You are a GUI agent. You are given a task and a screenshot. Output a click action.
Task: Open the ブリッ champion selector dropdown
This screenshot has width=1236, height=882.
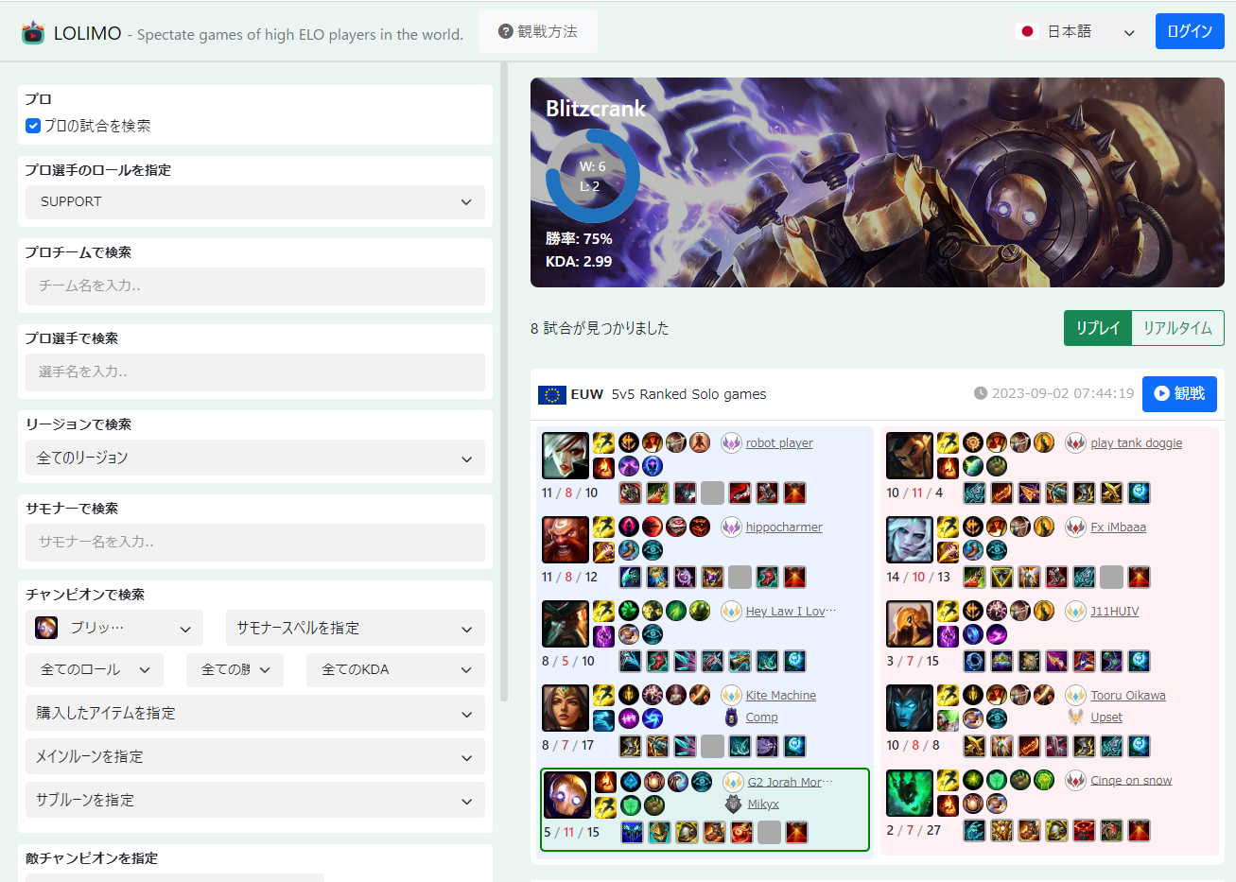[x=114, y=628]
